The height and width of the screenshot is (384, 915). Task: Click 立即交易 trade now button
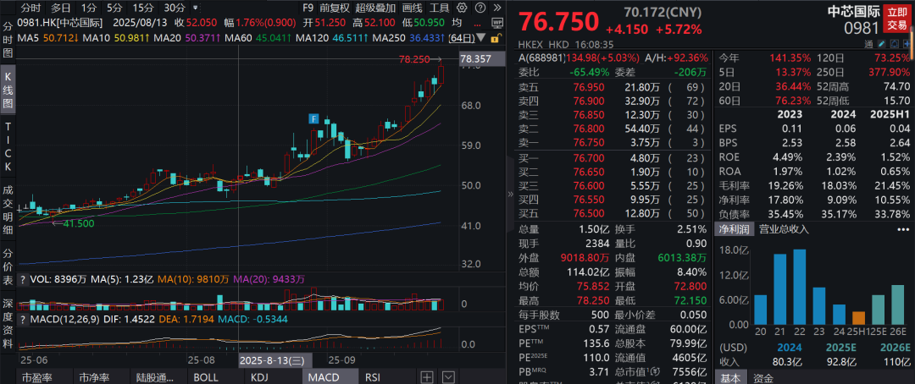[897, 18]
